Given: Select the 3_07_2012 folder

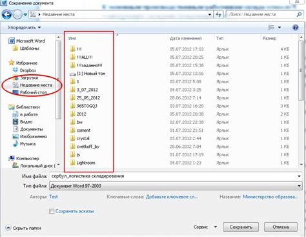Looking at the screenshot, I should (84, 90).
